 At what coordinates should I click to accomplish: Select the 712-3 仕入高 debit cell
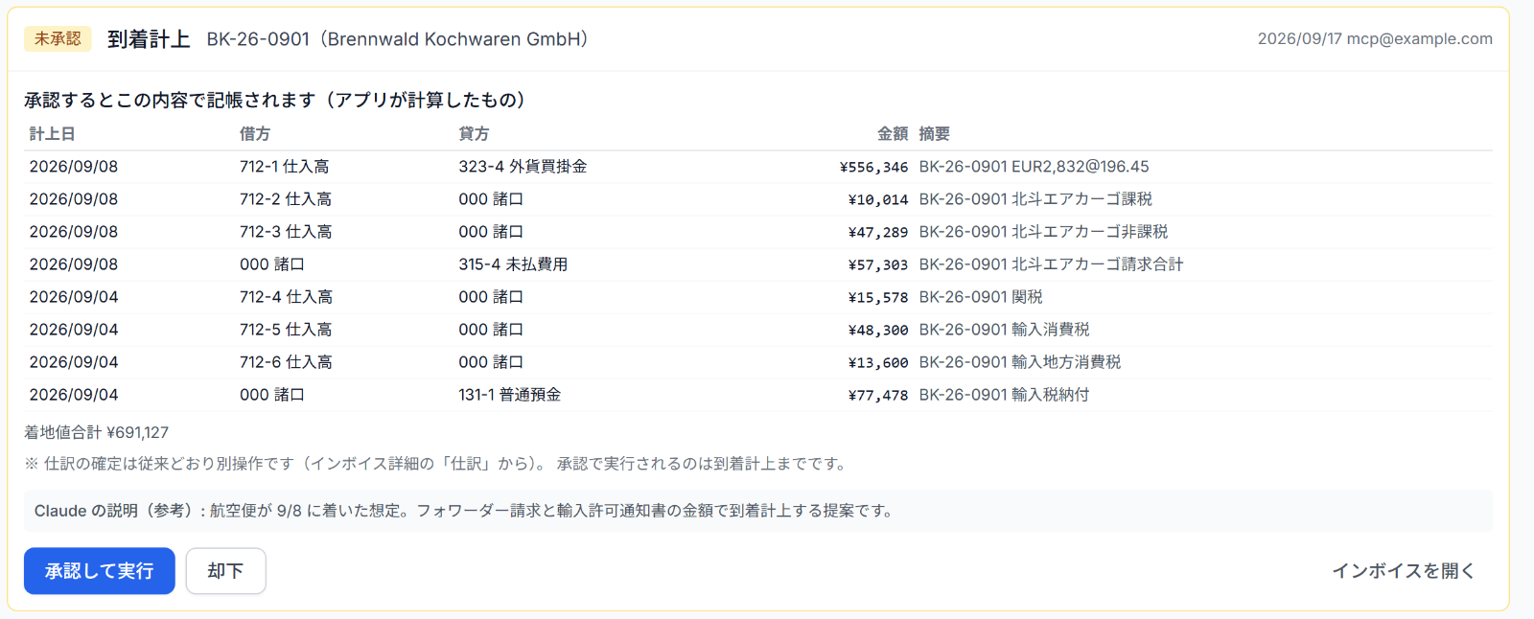[x=286, y=232]
